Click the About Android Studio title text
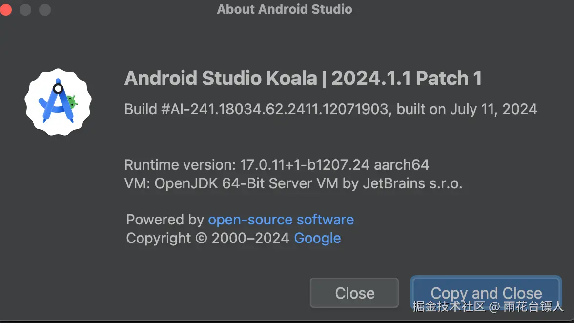This screenshot has height=323, width=574. pyautogui.click(x=285, y=9)
